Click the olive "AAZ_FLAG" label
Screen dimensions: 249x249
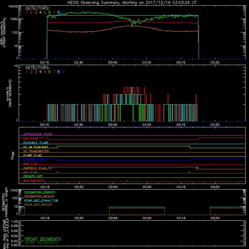point(31,172)
